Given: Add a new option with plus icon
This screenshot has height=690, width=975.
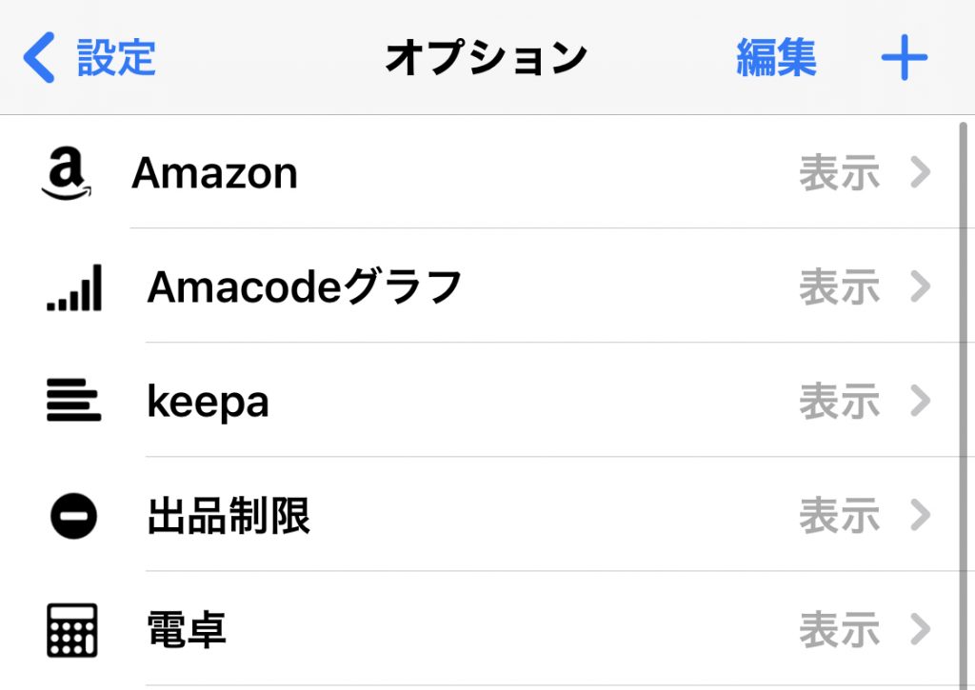Looking at the screenshot, I should pyautogui.click(x=904, y=59).
